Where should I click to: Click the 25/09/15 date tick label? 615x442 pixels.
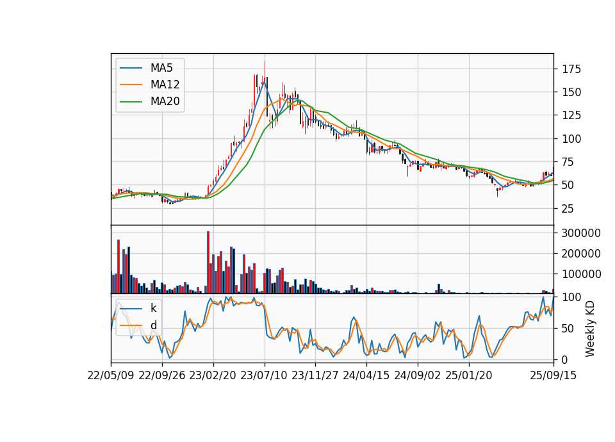tap(553, 375)
